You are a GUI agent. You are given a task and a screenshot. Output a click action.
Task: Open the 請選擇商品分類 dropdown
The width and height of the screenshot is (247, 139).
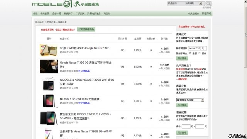190,100
